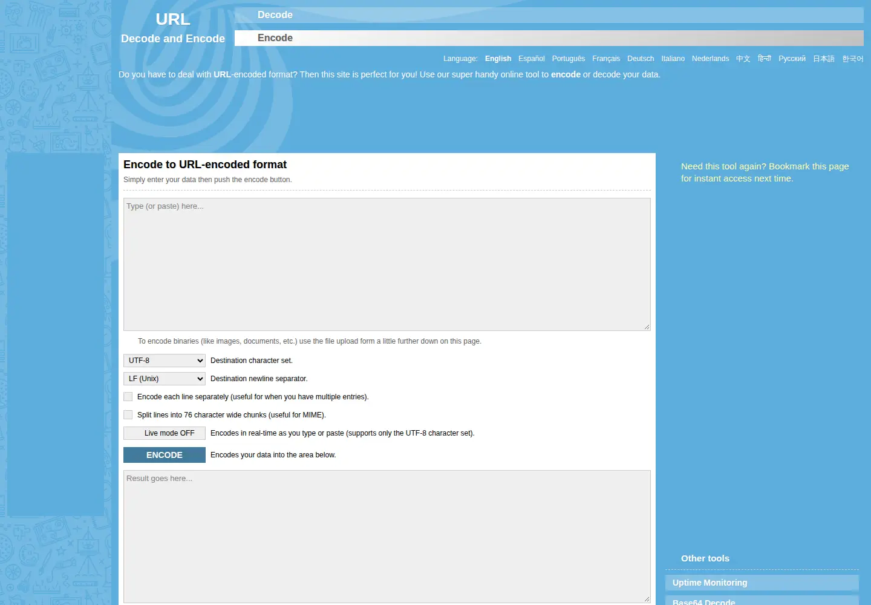Switch language to Français
Viewport: 871px width, 605px height.
(x=606, y=59)
